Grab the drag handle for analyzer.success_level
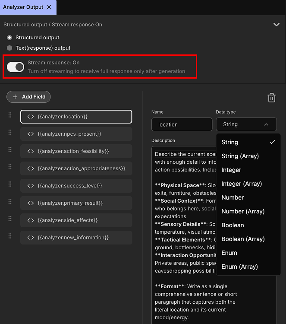The width and height of the screenshot is (286, 324). (x=10, y=184)
